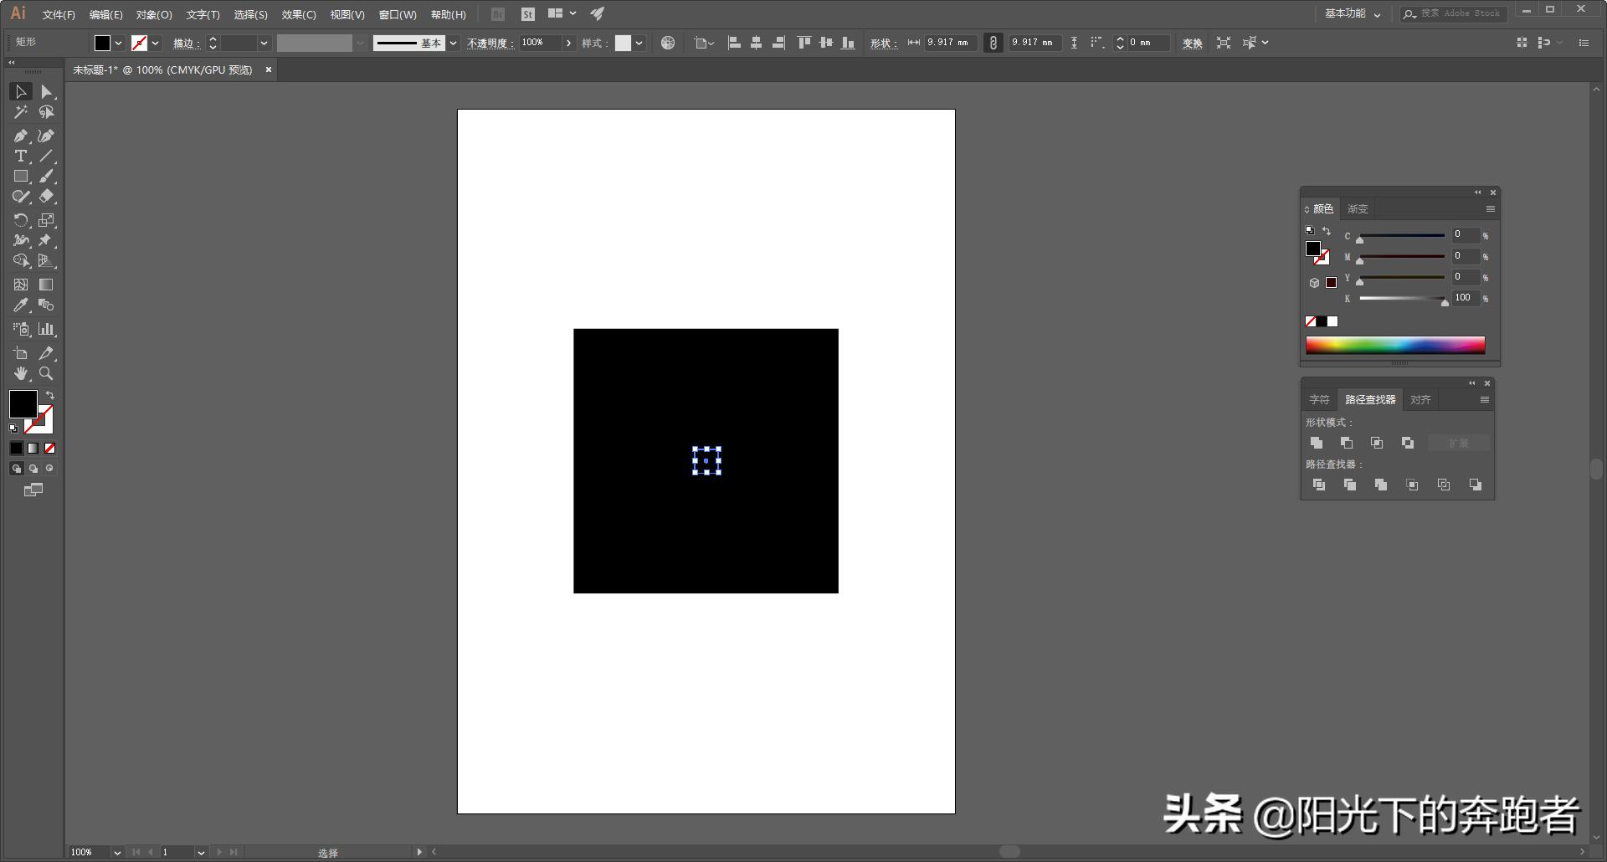Set stroke to None using the toolbar swatch
The width and height of the screenshot is (1607, 862).
pyautogui.click(x=50, y=448)
